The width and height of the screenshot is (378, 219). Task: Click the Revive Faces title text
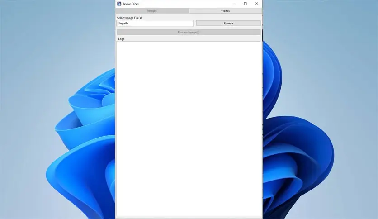(131, 4)
